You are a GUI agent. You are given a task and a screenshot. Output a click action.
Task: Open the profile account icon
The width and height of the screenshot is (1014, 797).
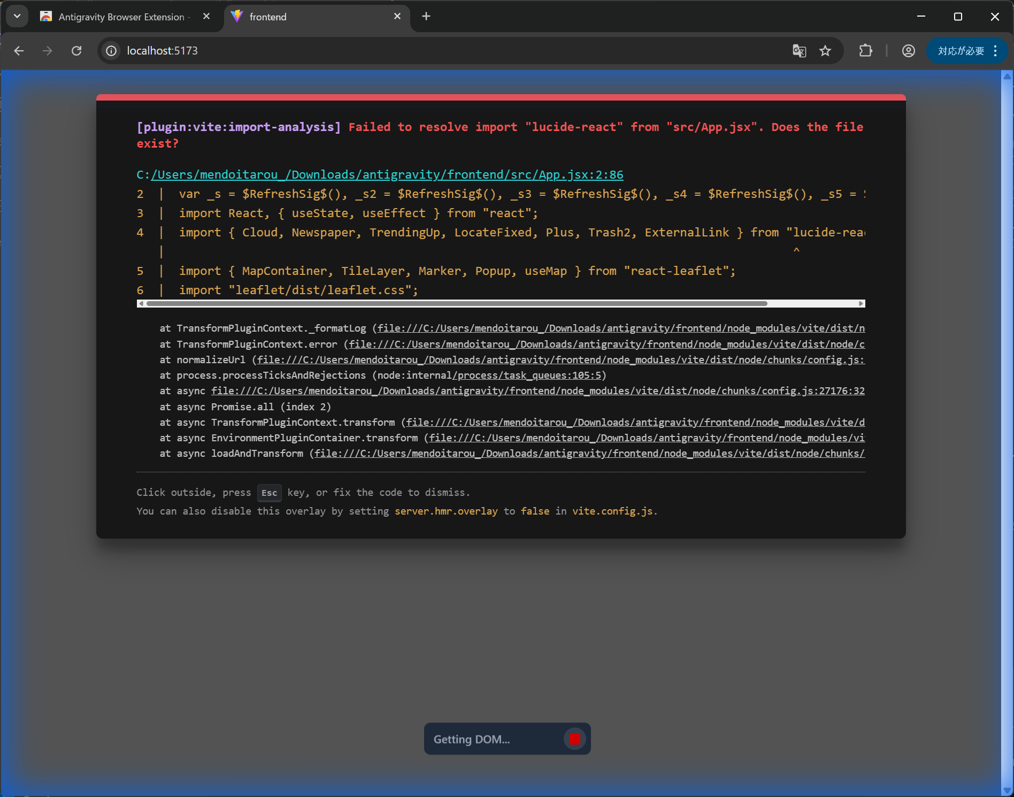click(909, 51)
